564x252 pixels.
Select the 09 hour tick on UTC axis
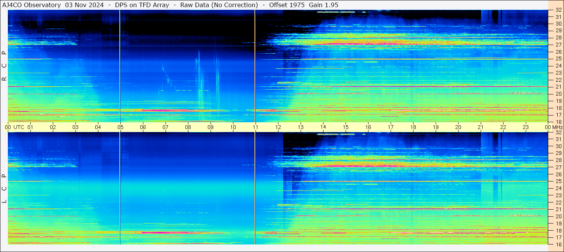pos(211,127)
